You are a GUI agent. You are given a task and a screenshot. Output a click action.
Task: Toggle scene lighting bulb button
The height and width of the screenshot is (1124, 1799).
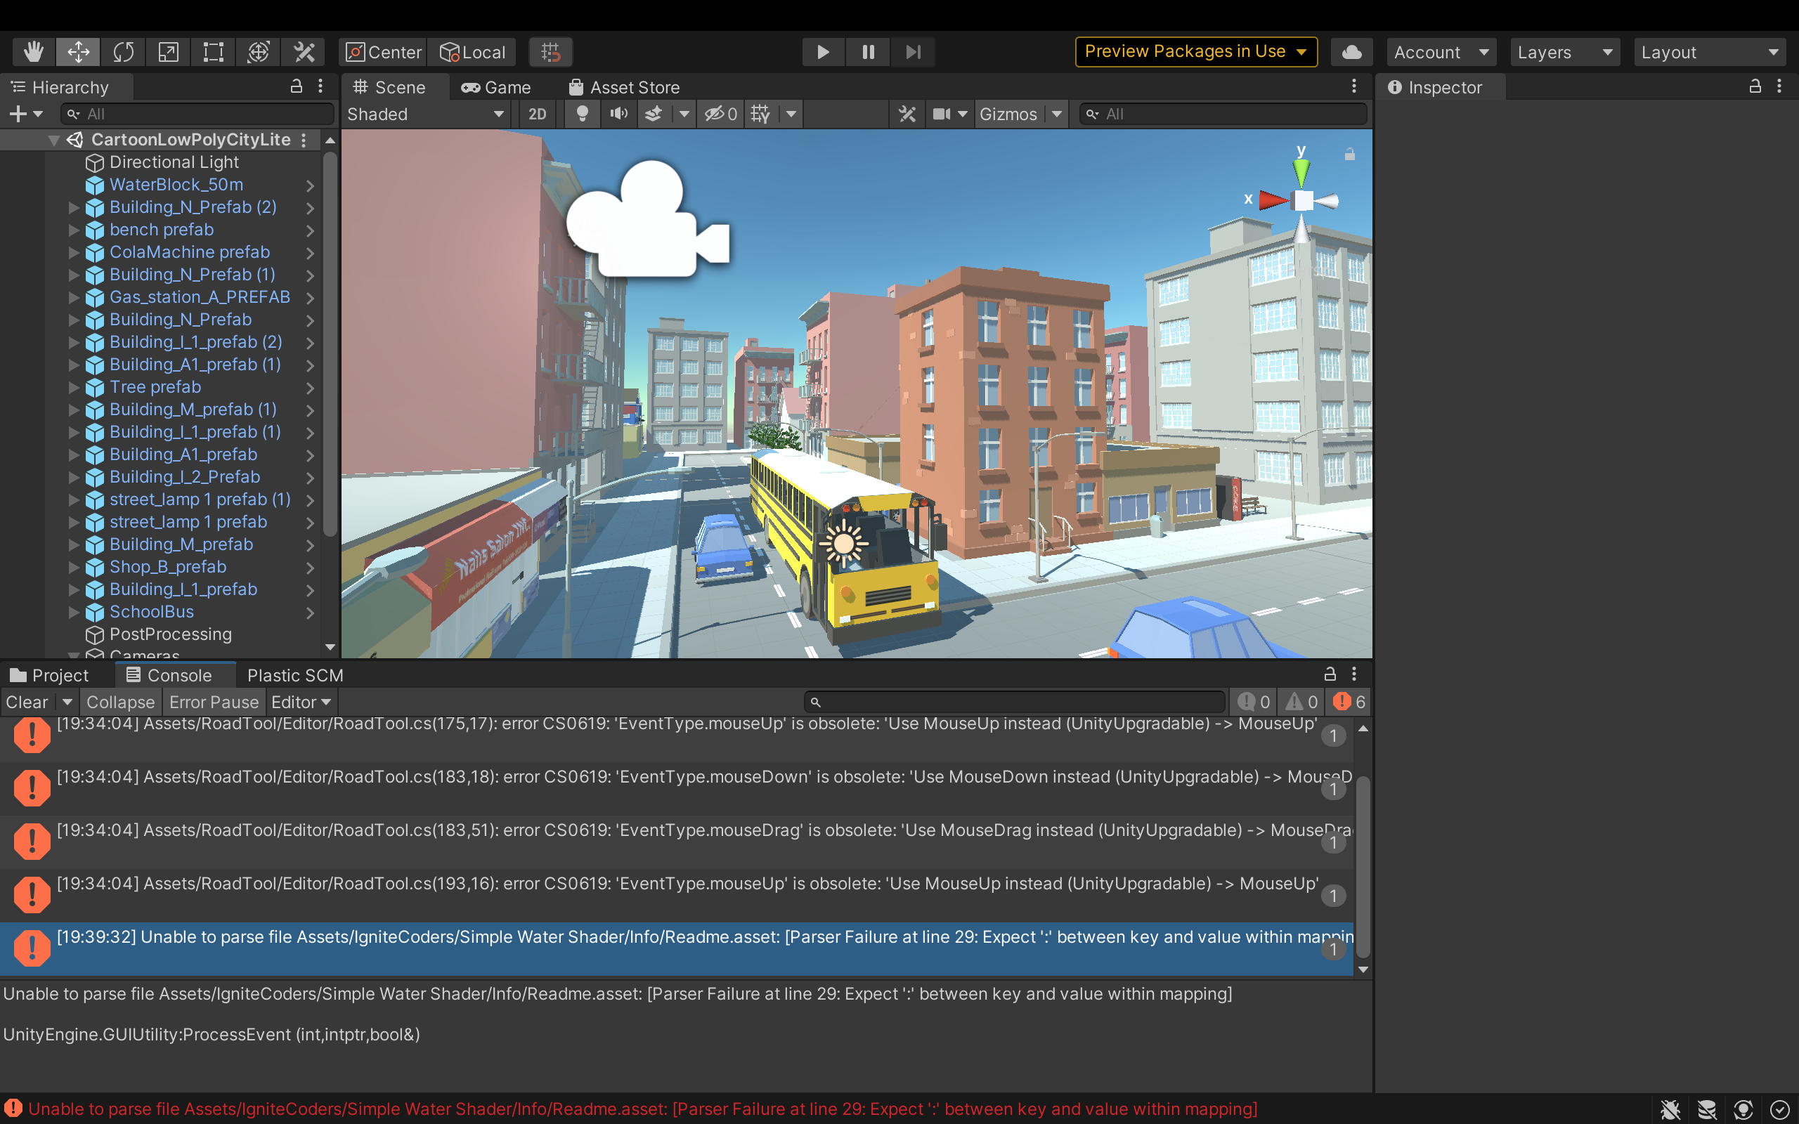tap(582, 114)
